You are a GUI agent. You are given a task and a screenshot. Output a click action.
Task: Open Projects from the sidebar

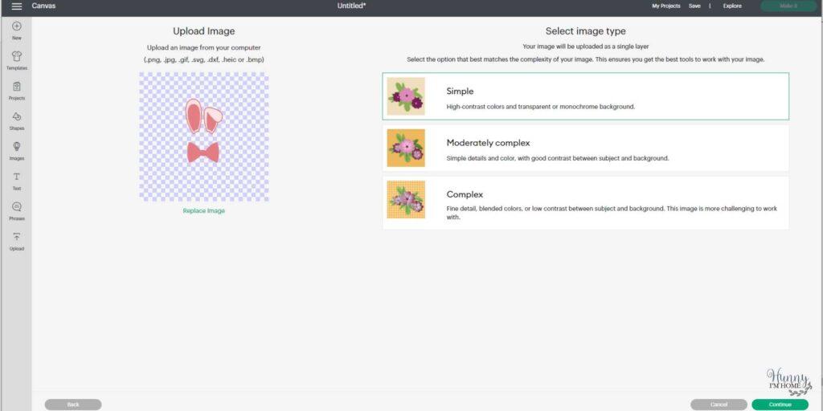17,91
